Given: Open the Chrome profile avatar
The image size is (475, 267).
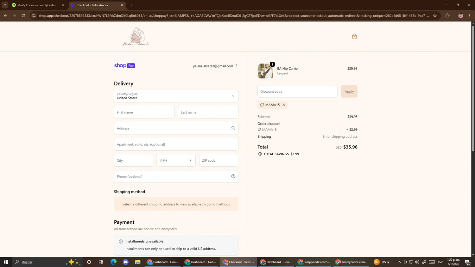Looking at the screenshot, I should point(460,16).
